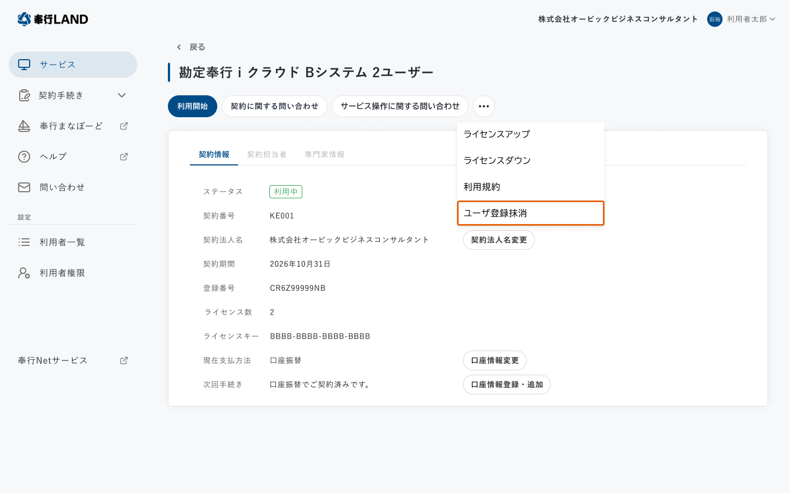Select the 利用者一覧 list icon

[x=24, y=242]
